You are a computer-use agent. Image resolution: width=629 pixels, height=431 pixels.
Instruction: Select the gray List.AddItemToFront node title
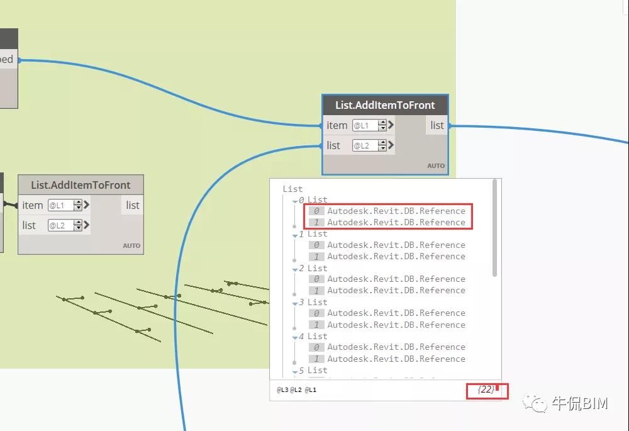(81, 185)
